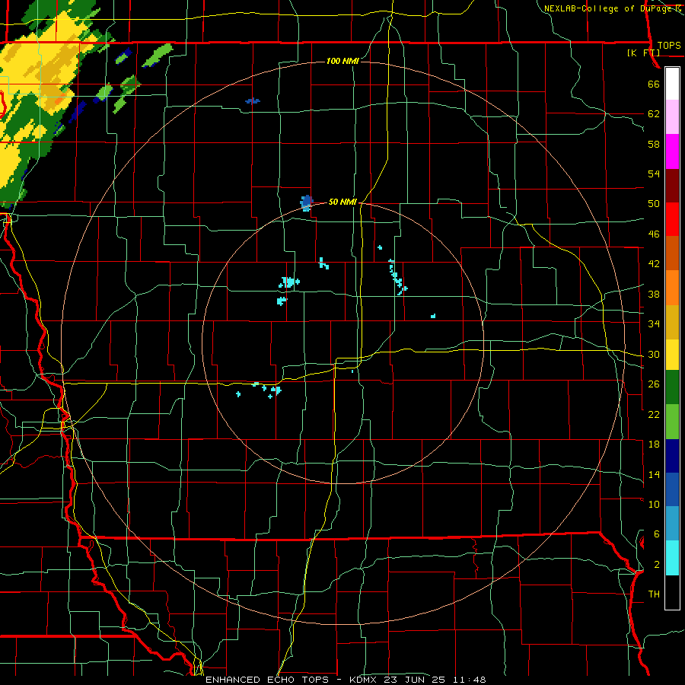This screenshot has width=685, height=685.
Task: Click the "54" legend value
Action: 654,174
